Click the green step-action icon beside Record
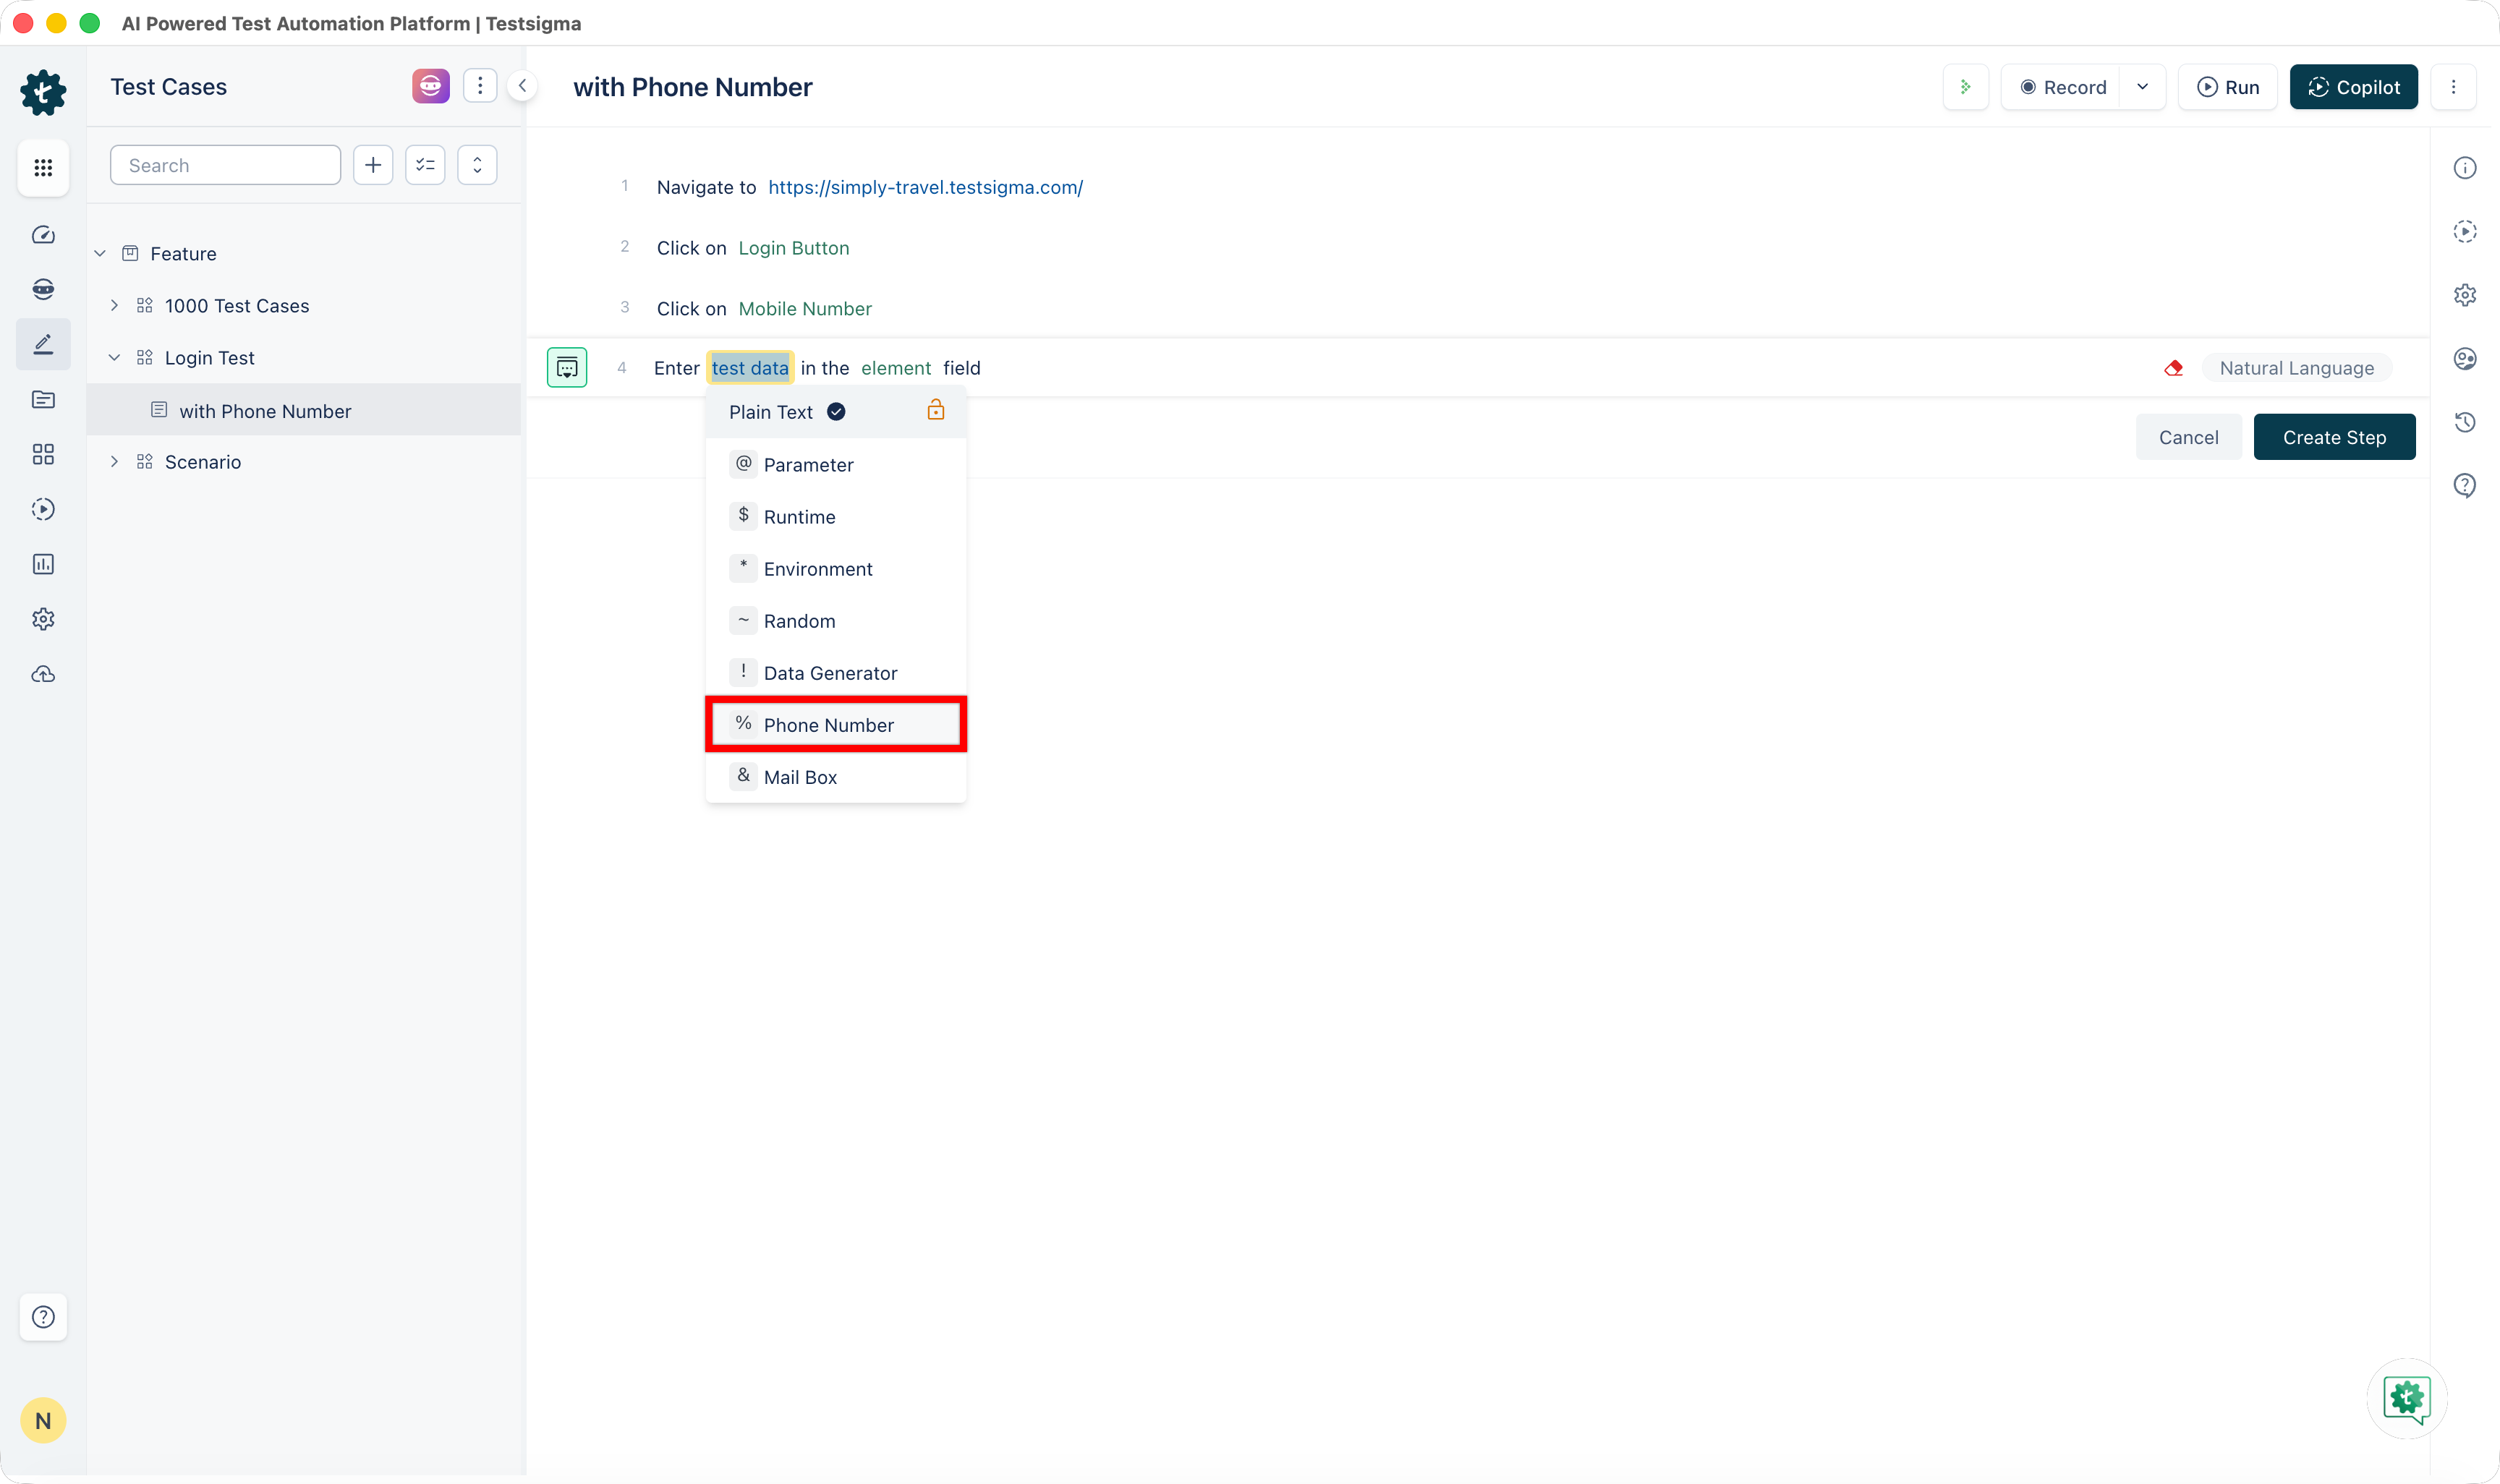This screenshot has width=2500, height=1484. (1966, 87)
